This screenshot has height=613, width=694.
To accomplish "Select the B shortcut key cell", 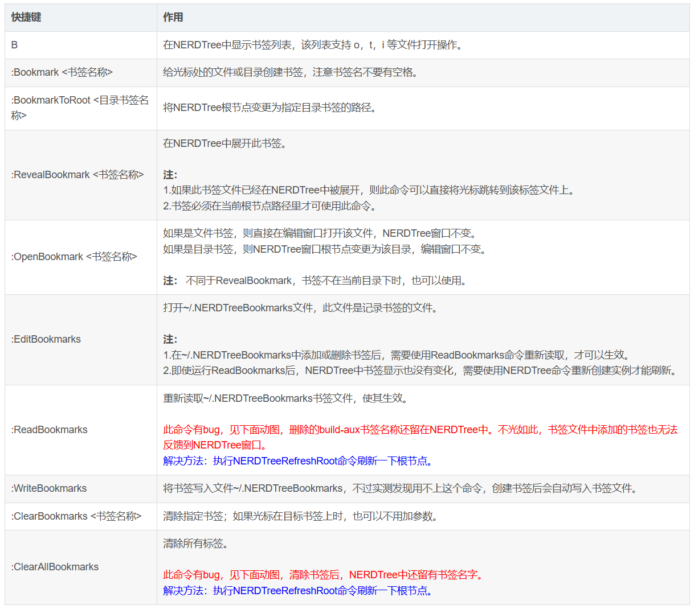I will point(81,45).
